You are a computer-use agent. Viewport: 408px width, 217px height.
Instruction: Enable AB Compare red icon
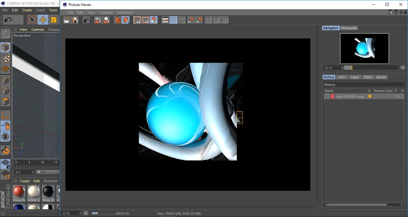pos(165,20)
